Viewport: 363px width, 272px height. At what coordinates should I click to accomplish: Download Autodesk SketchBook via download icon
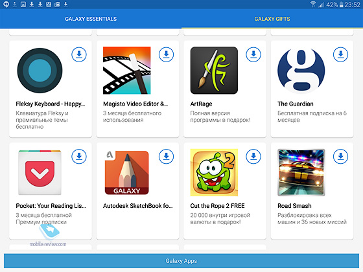166,156
